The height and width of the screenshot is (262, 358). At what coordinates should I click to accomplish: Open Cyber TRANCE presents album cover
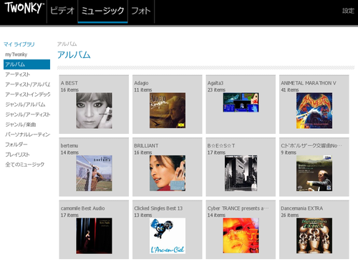(241, 236)
